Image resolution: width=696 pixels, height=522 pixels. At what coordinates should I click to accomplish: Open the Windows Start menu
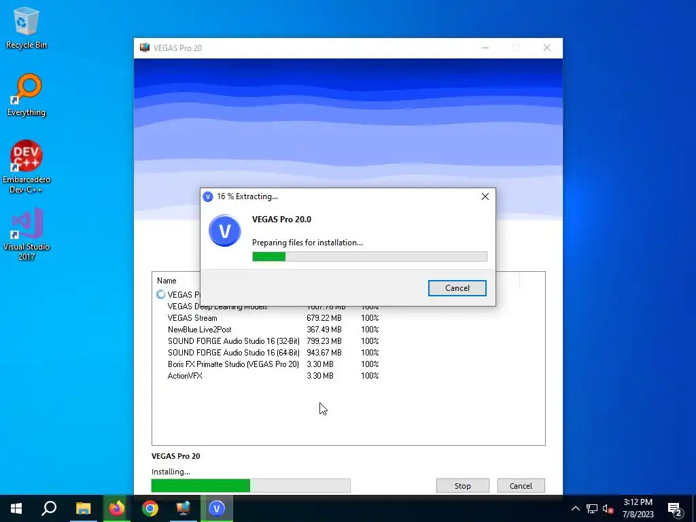click(x=16, y=508)
